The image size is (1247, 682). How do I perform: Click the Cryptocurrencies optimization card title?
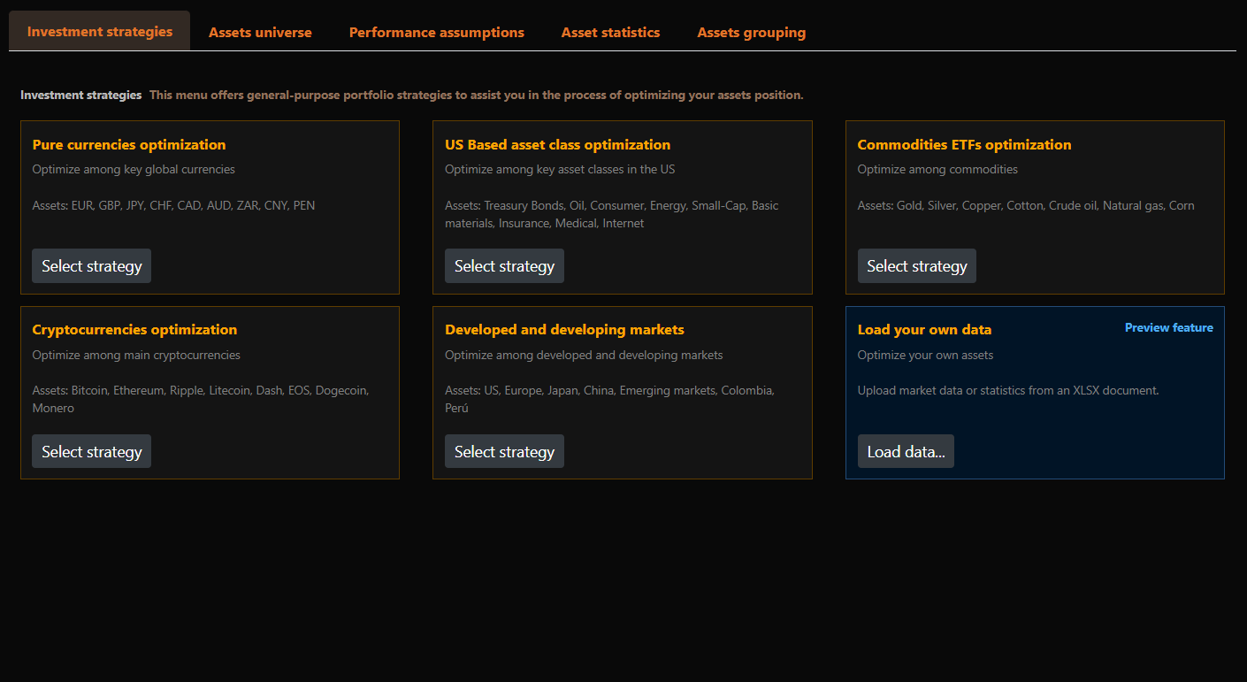tap(134, 330)
